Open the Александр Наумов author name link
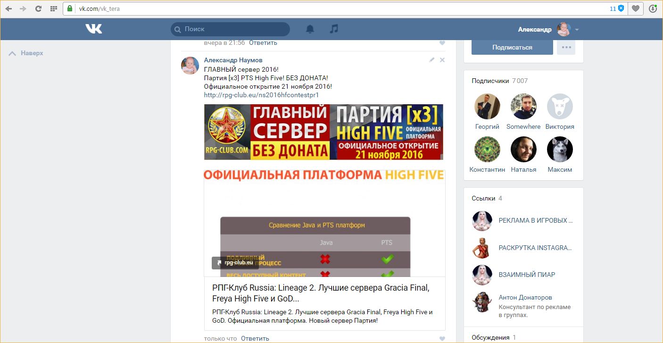Image resolution: width=663 pixels, height=343 pixels. pos(233,60)
